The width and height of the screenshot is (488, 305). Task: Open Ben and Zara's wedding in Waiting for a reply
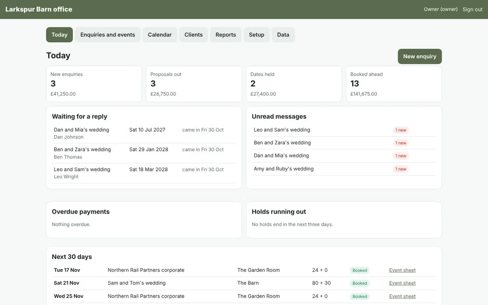(82, 149)
